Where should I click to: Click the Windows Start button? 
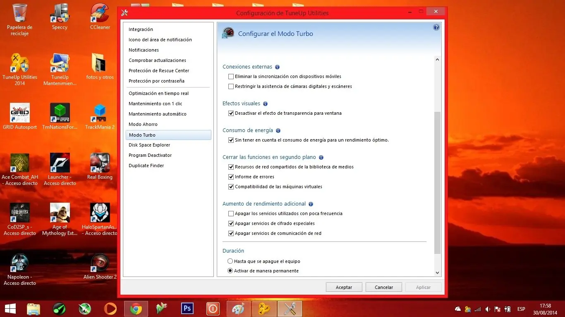click(x=10, y=309)
